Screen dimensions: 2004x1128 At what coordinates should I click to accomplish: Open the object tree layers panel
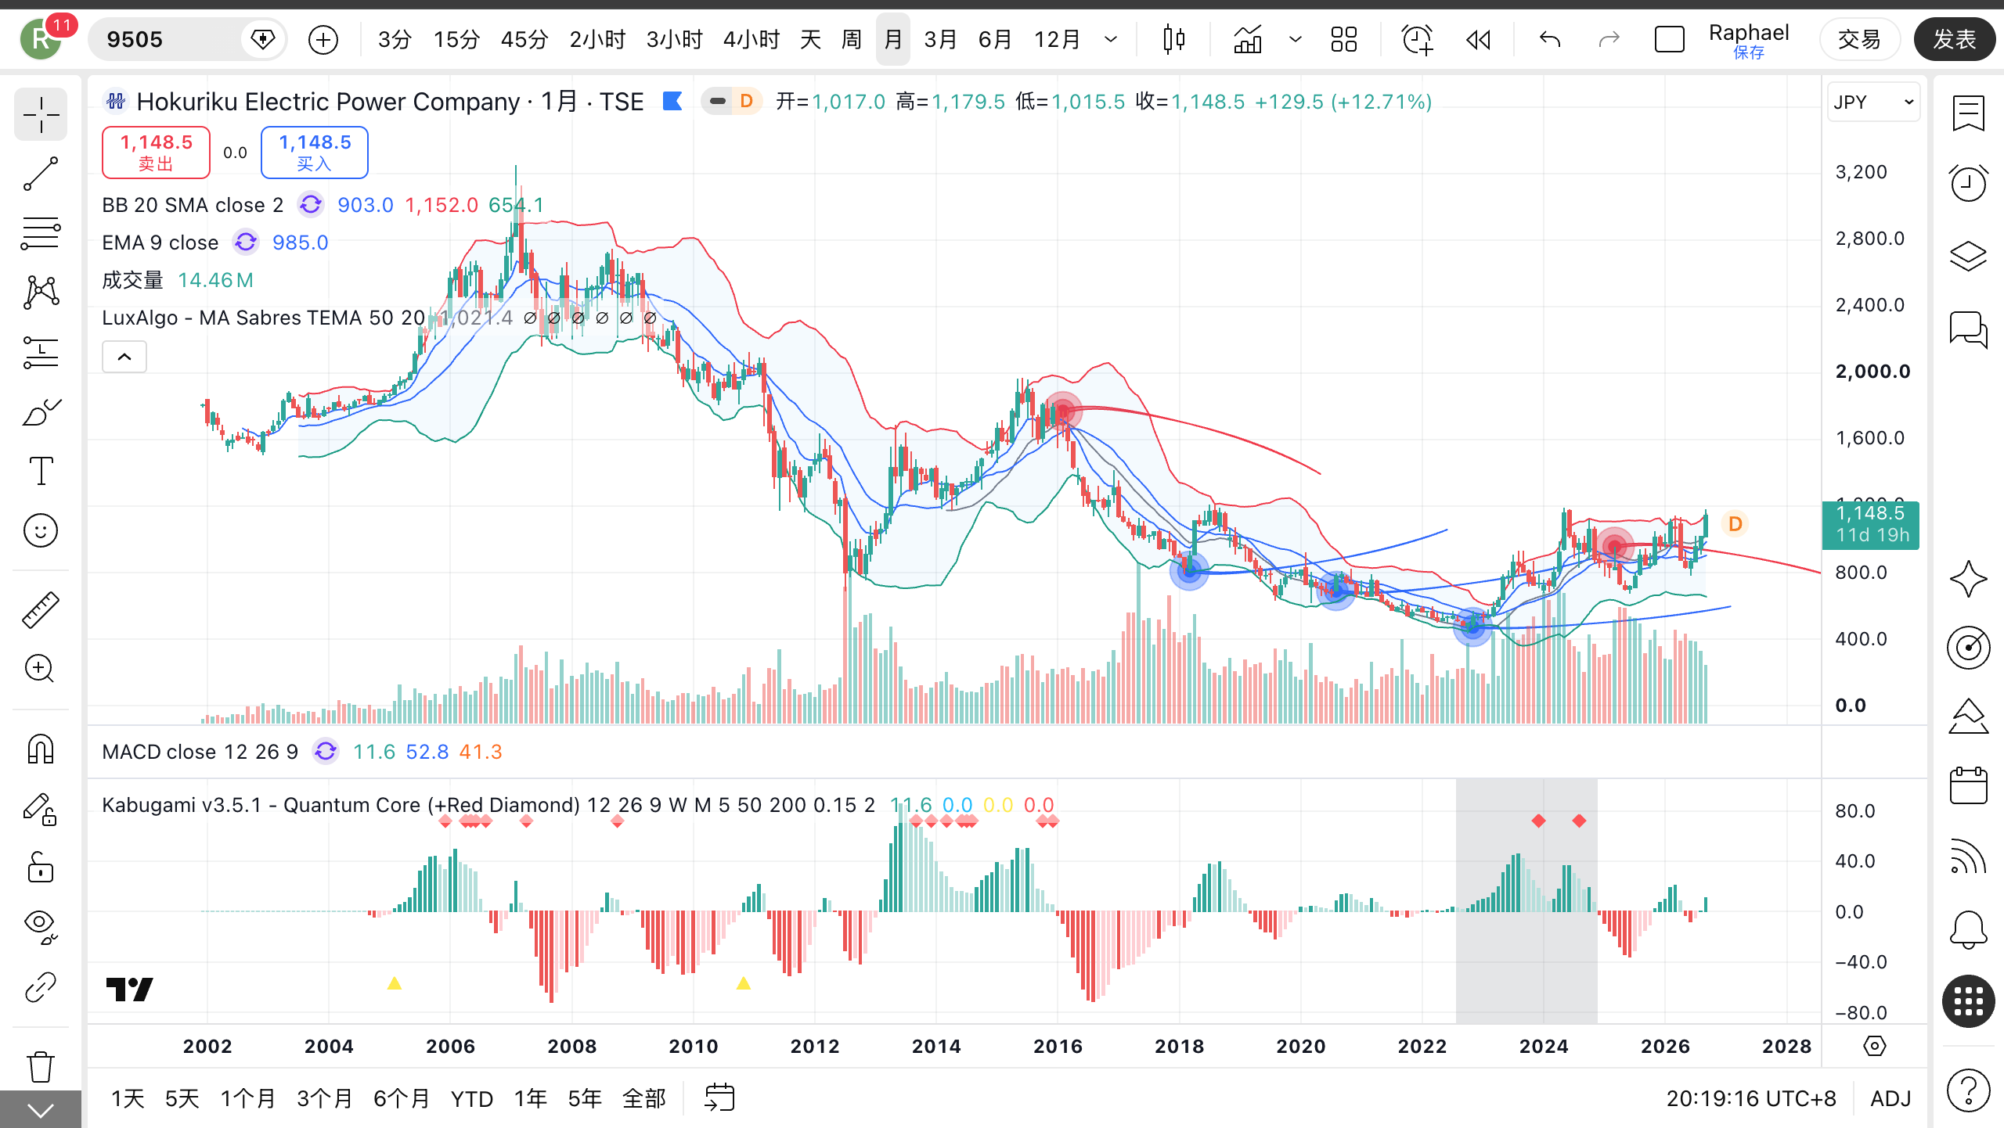click(1968, 256)
